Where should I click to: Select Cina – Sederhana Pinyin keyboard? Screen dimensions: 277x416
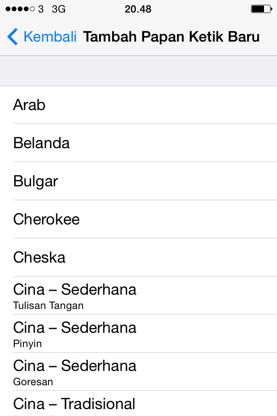138,333
